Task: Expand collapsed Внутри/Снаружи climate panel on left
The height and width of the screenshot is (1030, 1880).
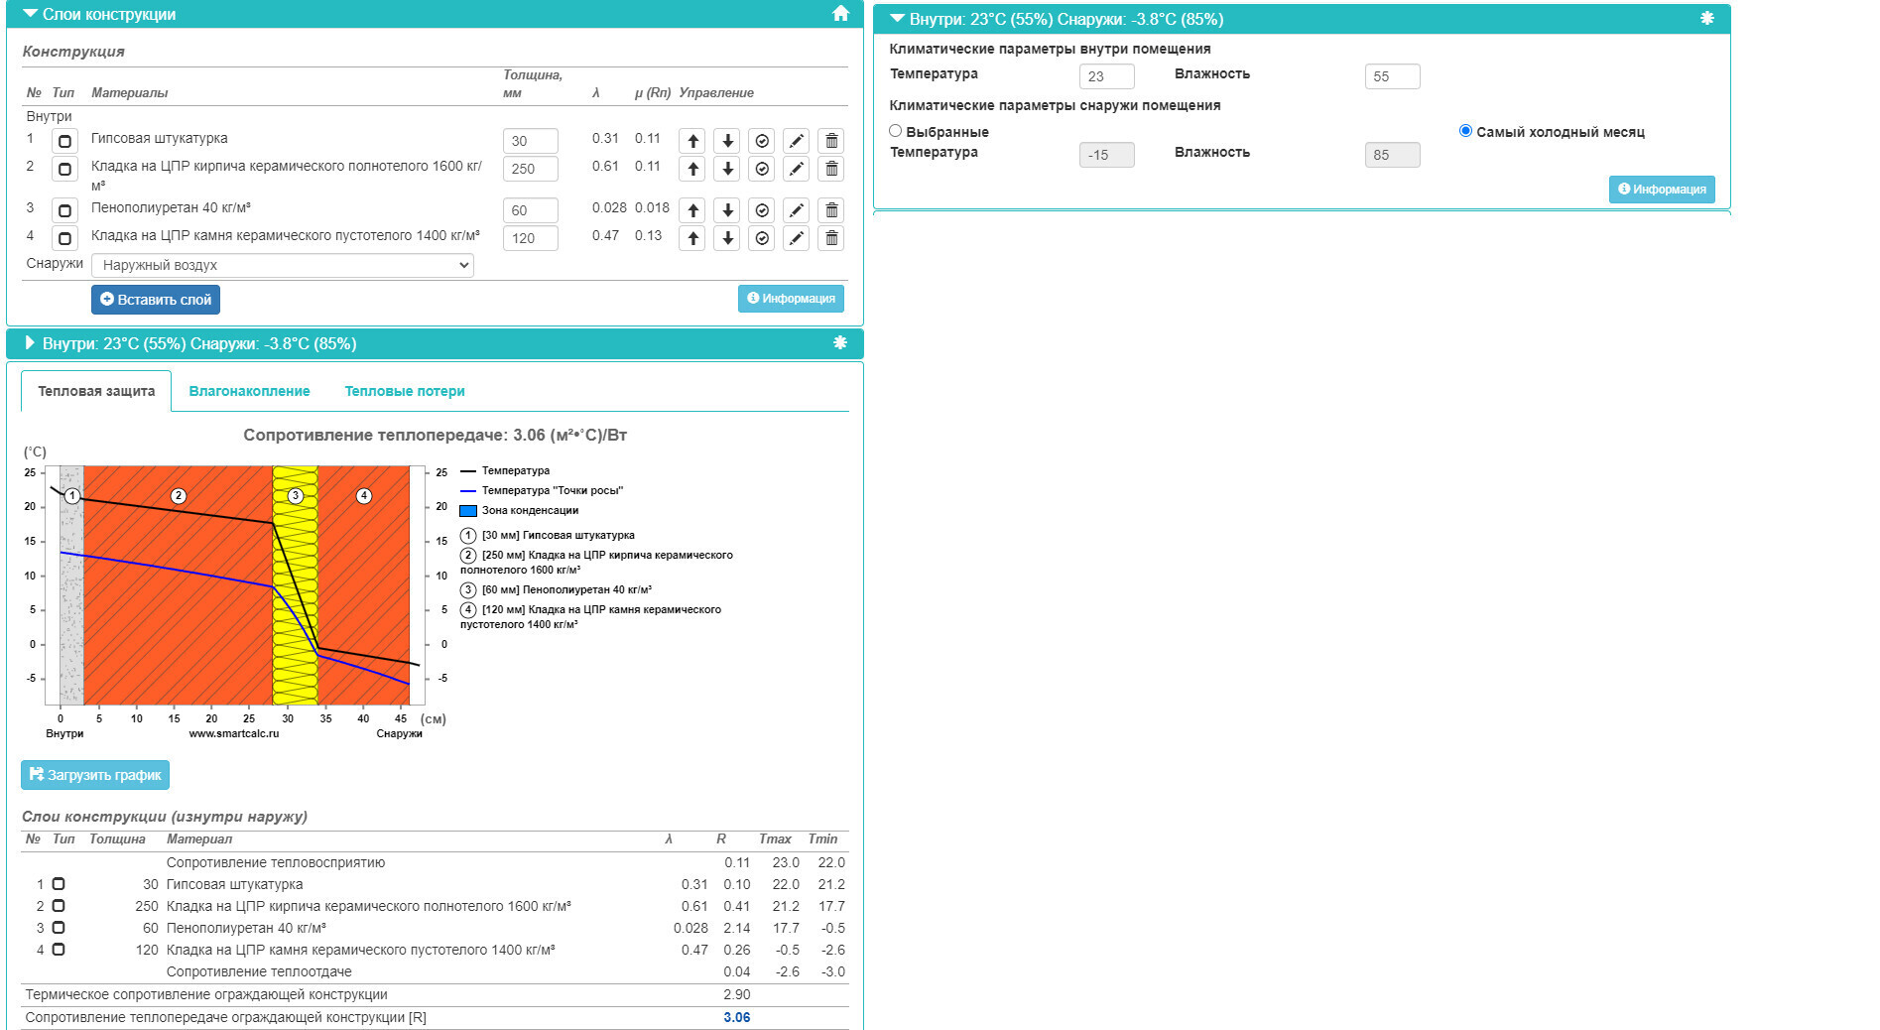Action: [x=31, y=343]
